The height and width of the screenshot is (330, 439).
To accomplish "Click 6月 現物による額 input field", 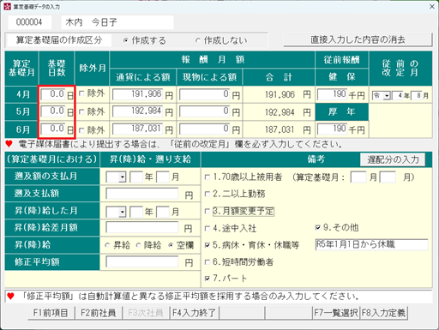I will [x=204, y=129].
